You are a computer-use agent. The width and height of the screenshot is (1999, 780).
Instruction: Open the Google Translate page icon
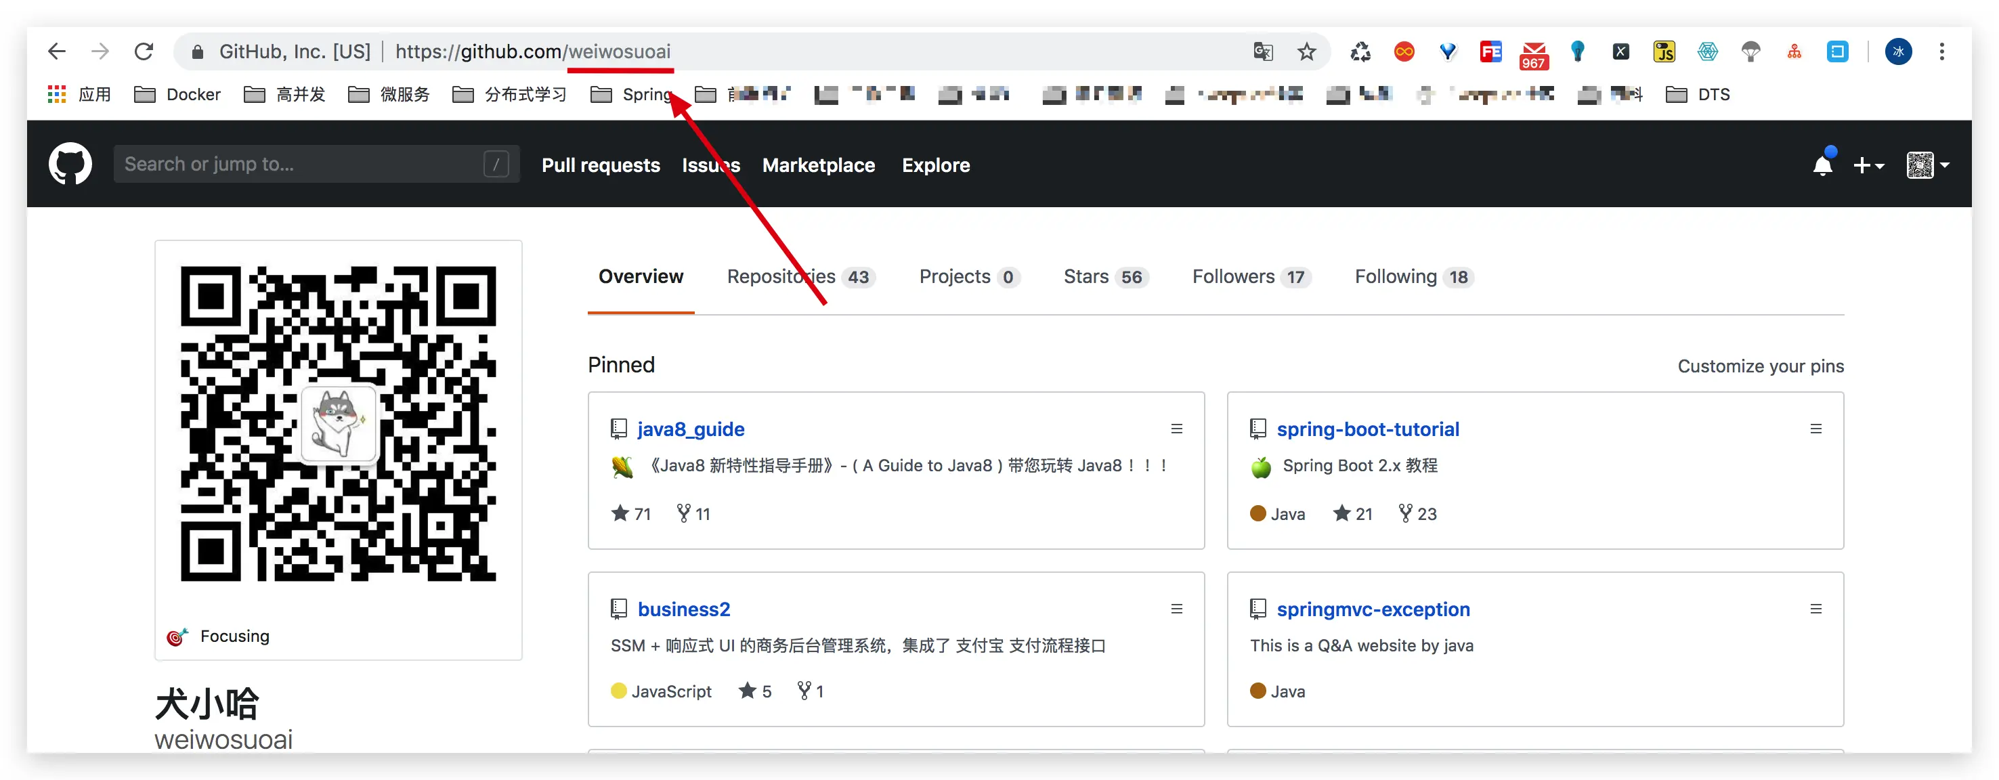(1264, 52)
